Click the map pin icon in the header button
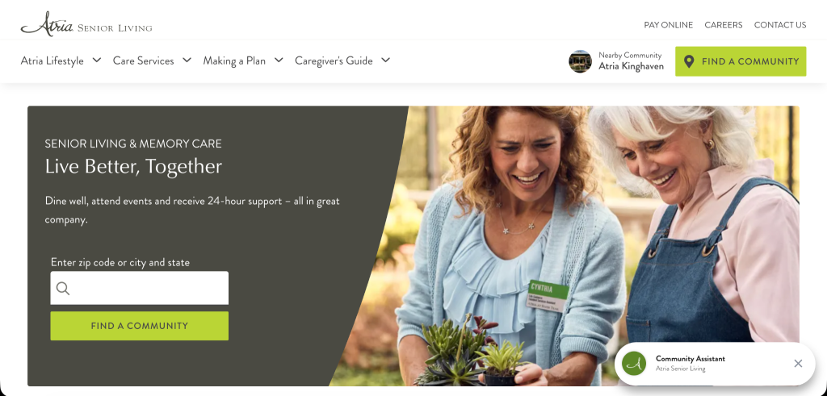The width and height of the screenshot is (827, 396). 688,61
